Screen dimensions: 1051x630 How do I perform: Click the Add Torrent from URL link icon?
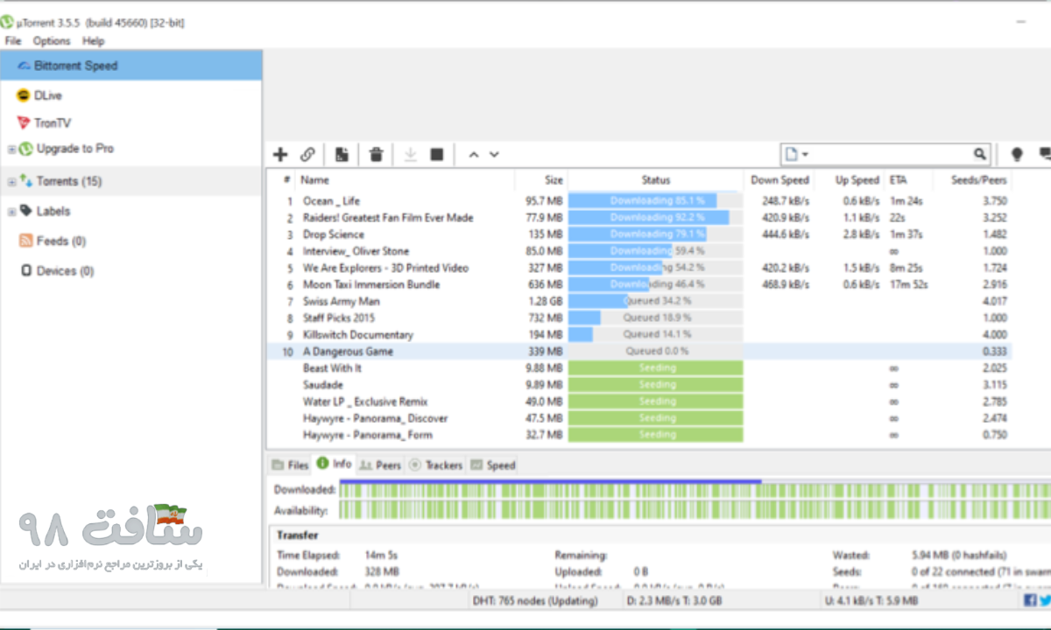click(x=307, y=155)
